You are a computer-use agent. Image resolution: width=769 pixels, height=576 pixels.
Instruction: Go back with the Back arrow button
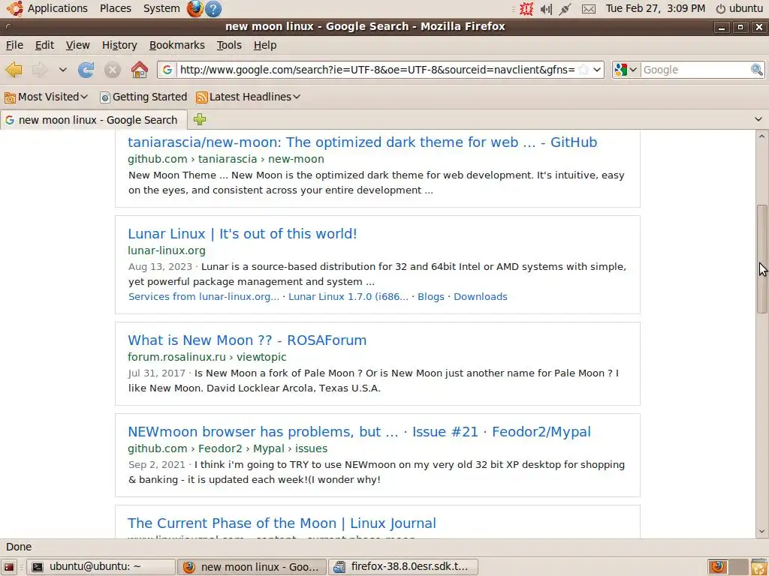click(x=14, y=70)
